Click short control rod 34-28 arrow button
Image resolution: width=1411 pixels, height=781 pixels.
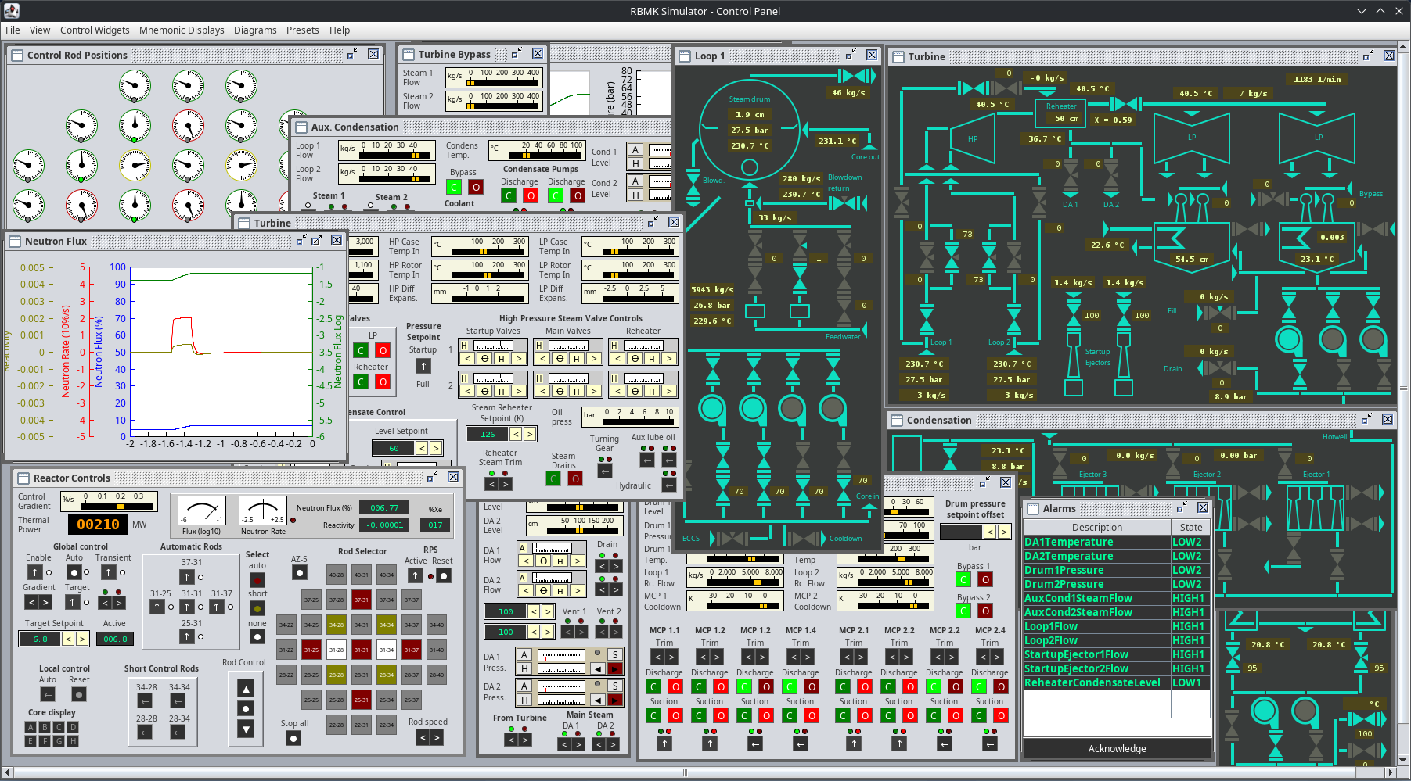click(145, 701)
